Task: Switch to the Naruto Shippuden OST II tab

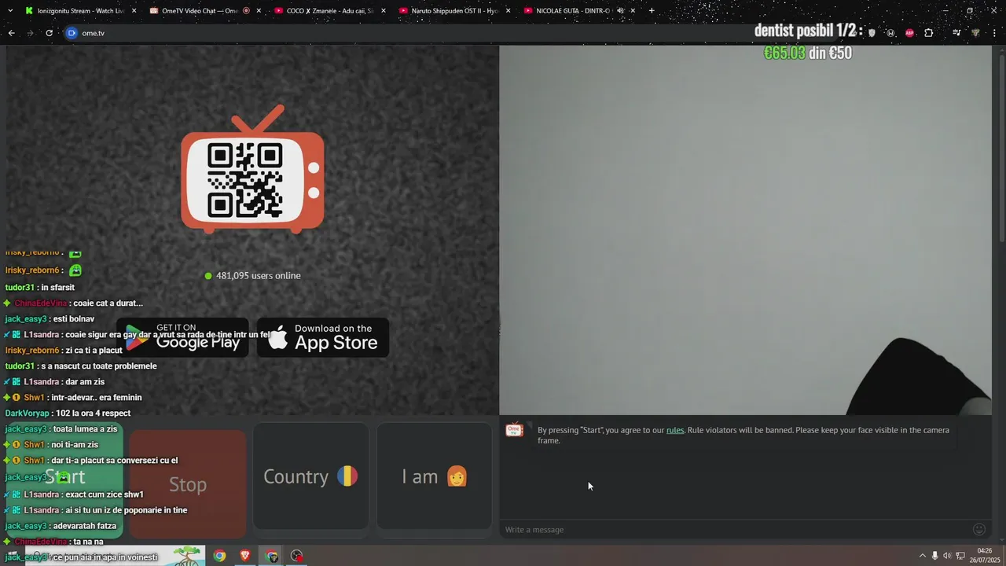Action: click(x=453, y=11)
